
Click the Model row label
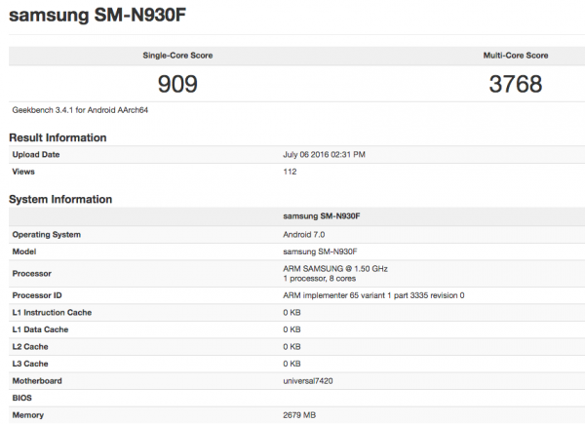pyautogui.click(x=25, y=251)
